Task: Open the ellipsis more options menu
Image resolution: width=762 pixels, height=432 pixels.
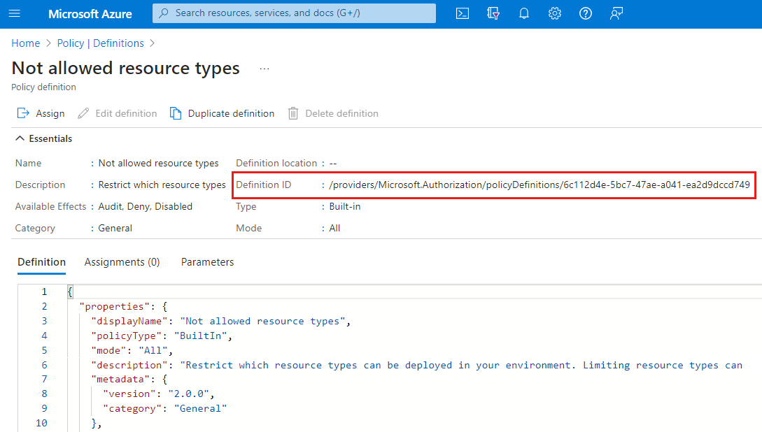Action: (264, 69)
